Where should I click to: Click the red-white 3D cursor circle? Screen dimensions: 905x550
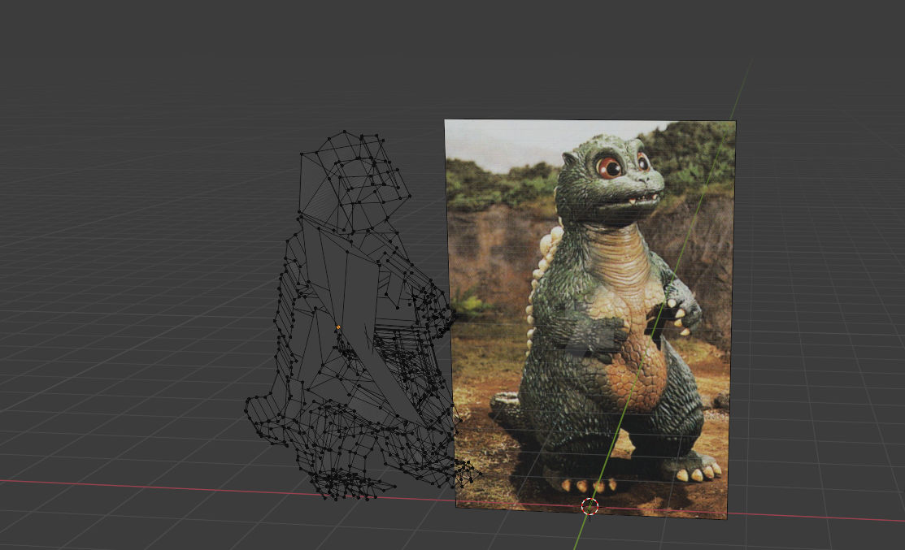[590, 507]
